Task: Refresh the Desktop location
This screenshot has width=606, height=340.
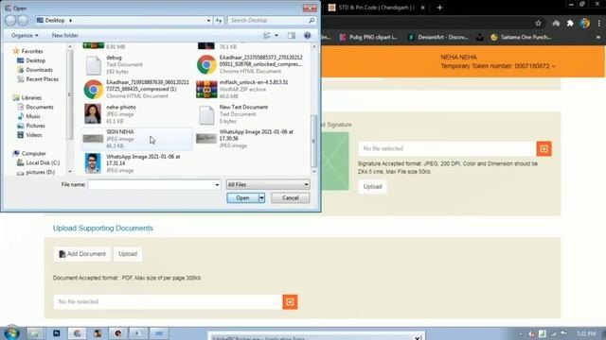Action: click(219, 21)
